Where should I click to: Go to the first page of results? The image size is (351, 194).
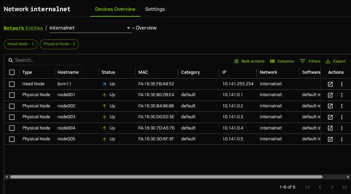308,187
